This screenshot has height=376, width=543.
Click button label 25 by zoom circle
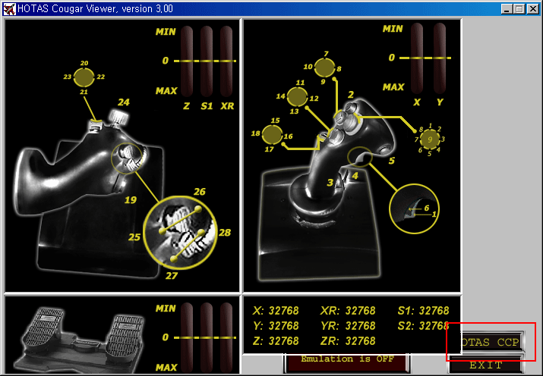tap(134, 237)
